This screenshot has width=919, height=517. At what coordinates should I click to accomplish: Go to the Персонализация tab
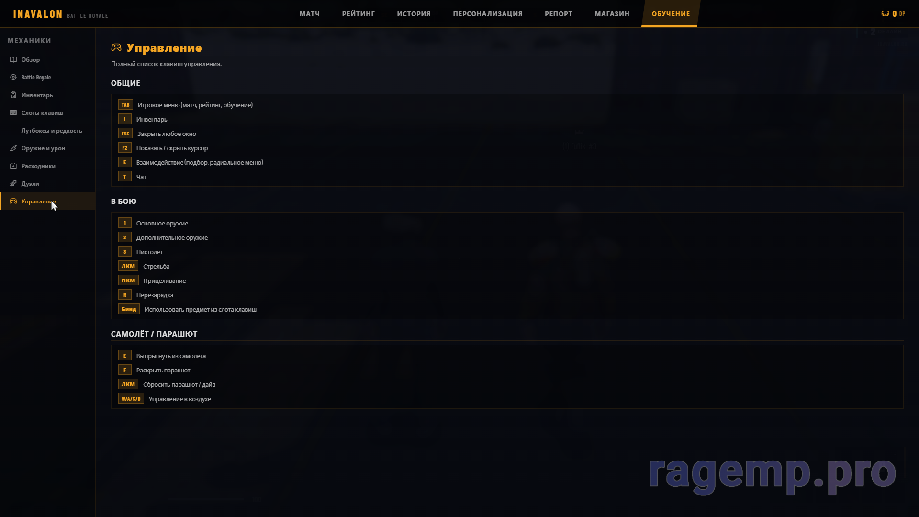click(487, 14)
